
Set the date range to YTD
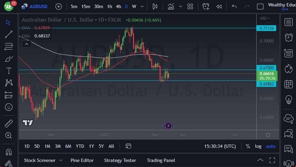pos(80,146)
